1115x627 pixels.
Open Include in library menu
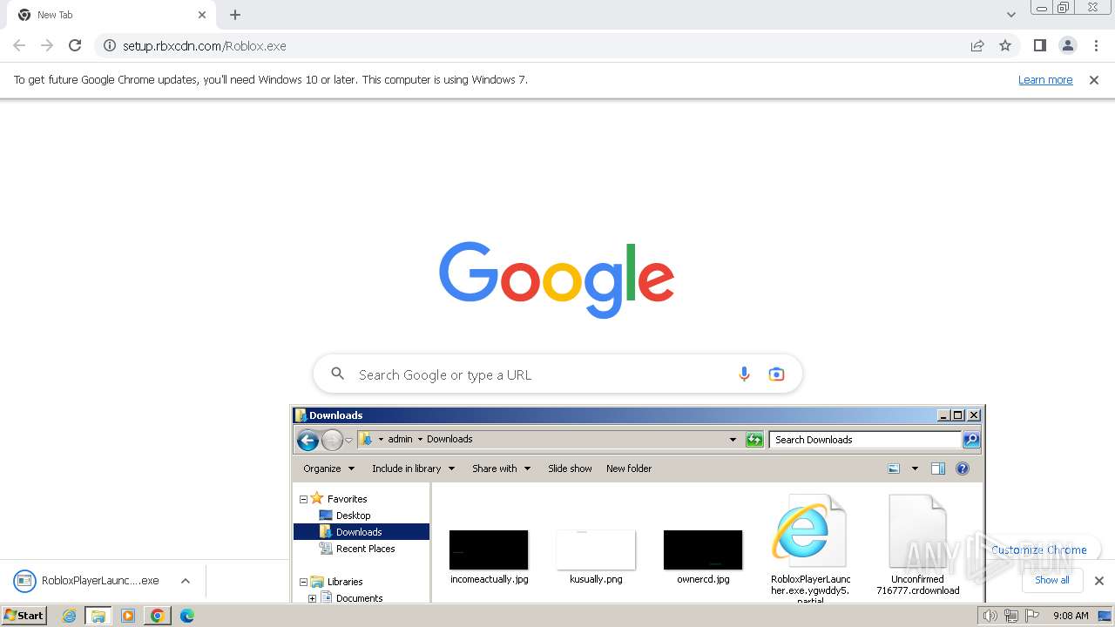click(x=414, y=469)
